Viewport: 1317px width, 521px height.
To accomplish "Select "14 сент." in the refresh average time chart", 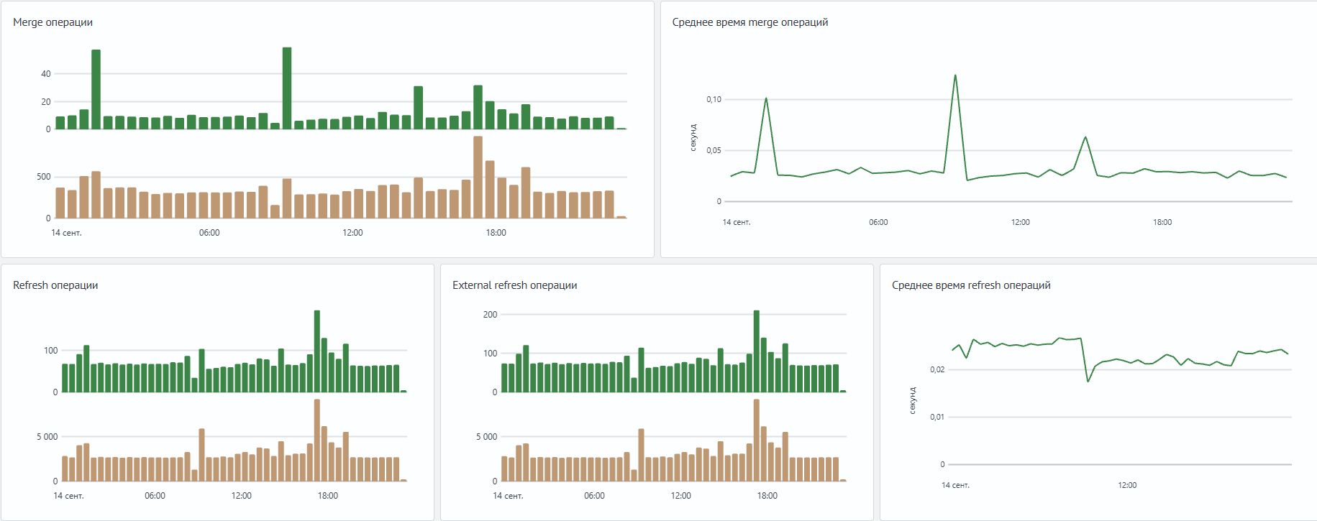I will click(x=955, y=485).
